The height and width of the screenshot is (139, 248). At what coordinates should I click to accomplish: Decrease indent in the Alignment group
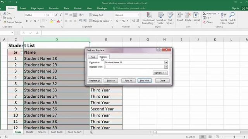pos(81,21)
